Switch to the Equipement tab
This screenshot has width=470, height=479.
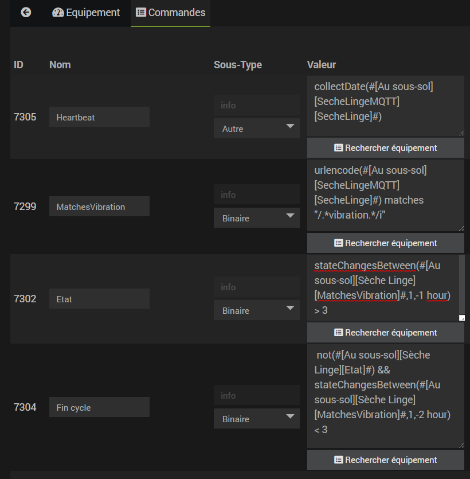(x=86, y=13)
